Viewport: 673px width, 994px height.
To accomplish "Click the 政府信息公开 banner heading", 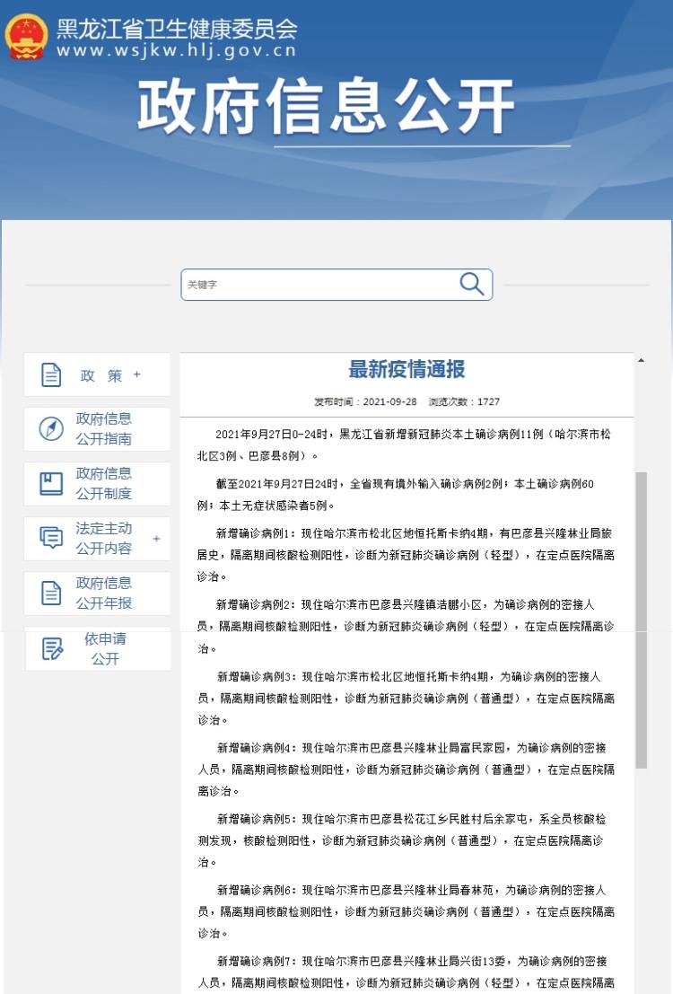I will (x=326, y=107).
